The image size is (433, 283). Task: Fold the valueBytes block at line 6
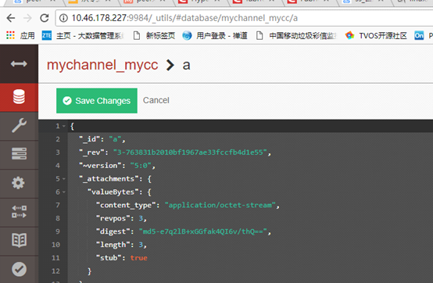coord(64,192)
